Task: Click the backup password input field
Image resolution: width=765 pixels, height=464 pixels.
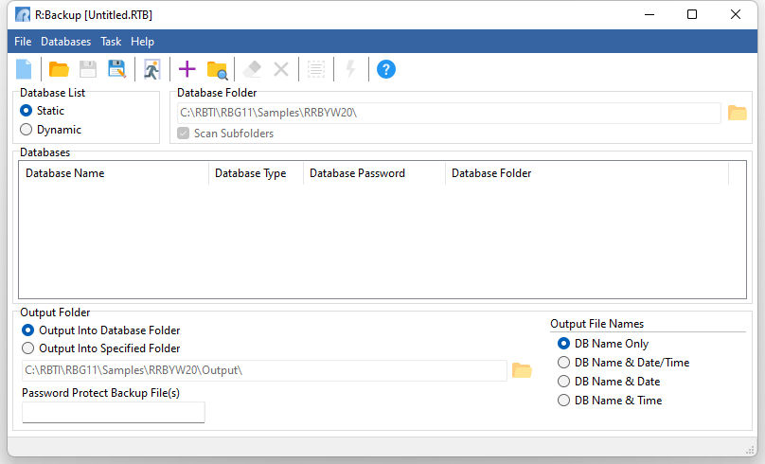Action: 114,412
